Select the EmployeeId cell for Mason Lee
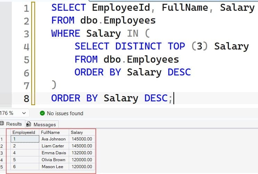 click(x=25, y=167)
